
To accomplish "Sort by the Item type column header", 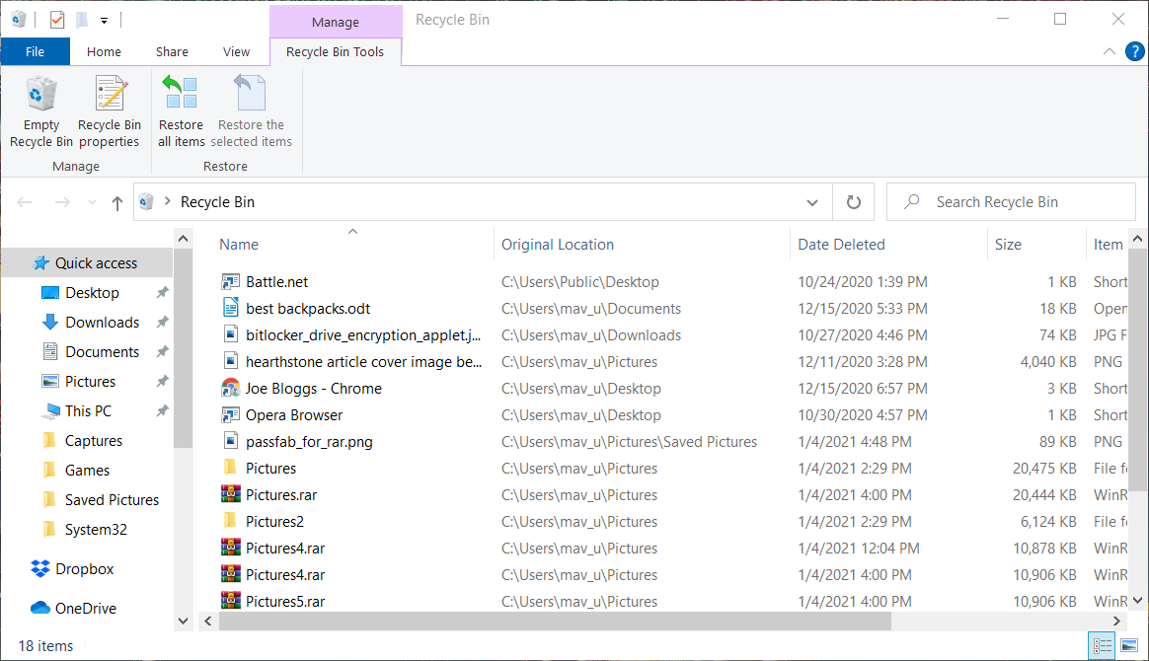I will click(x=1108, y=245).
